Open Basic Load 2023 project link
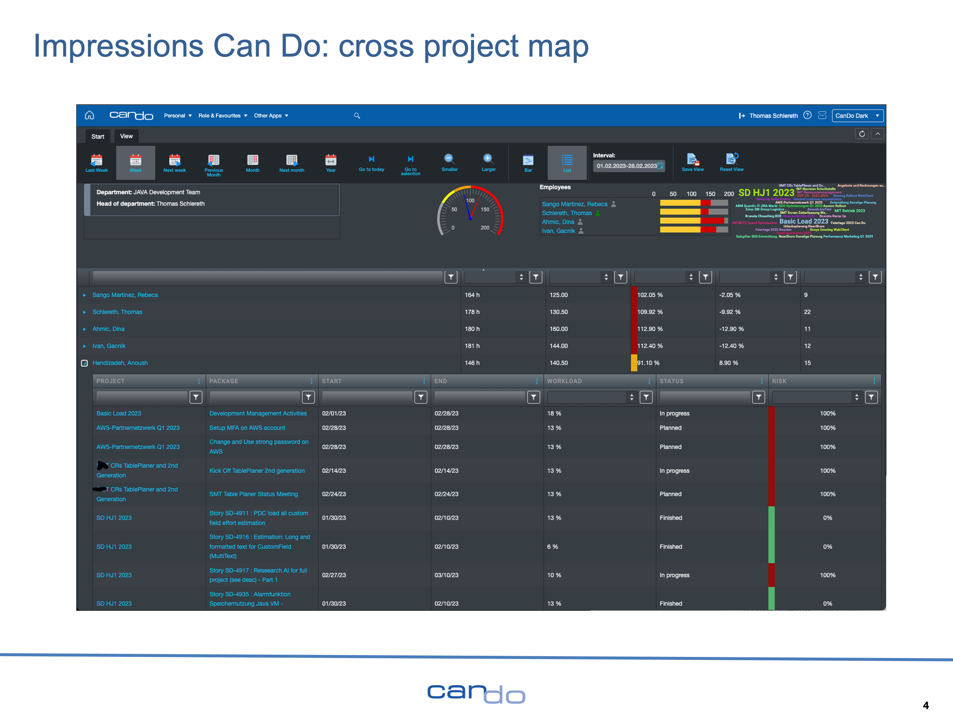The image size is (953, 715). [119, 413]
